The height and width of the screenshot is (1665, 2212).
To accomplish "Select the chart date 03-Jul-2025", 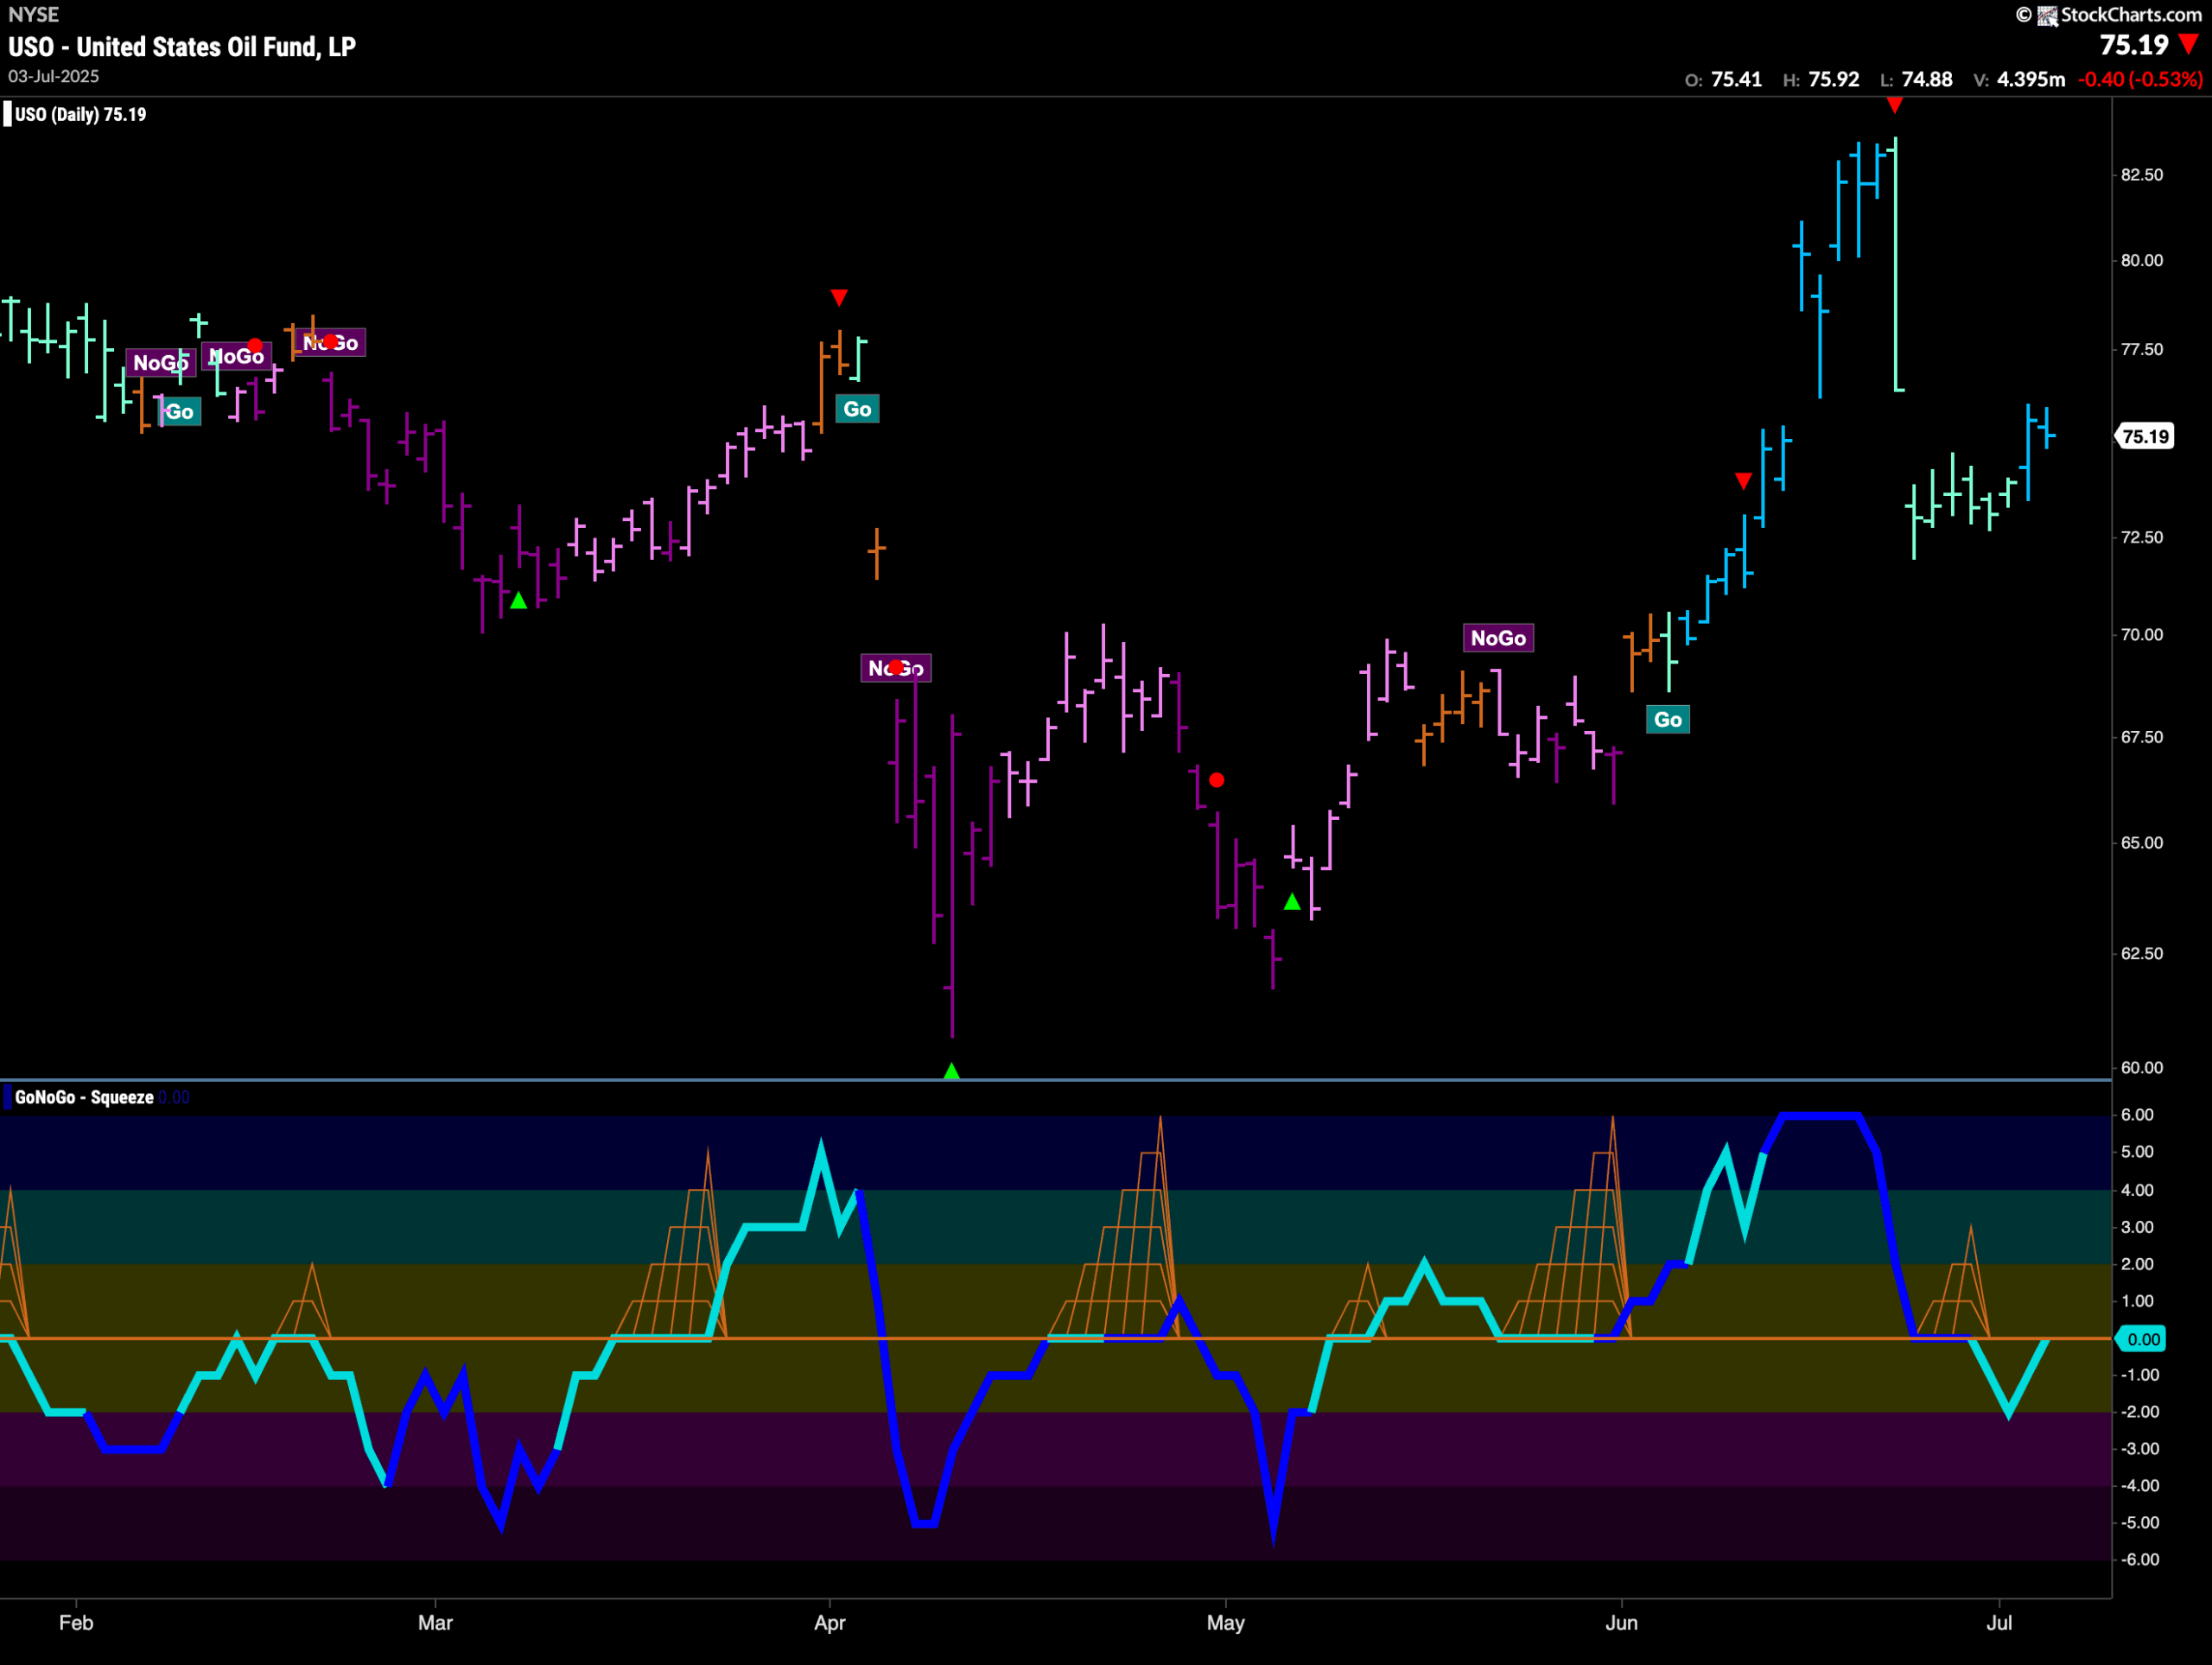I will tap(54, 76).
